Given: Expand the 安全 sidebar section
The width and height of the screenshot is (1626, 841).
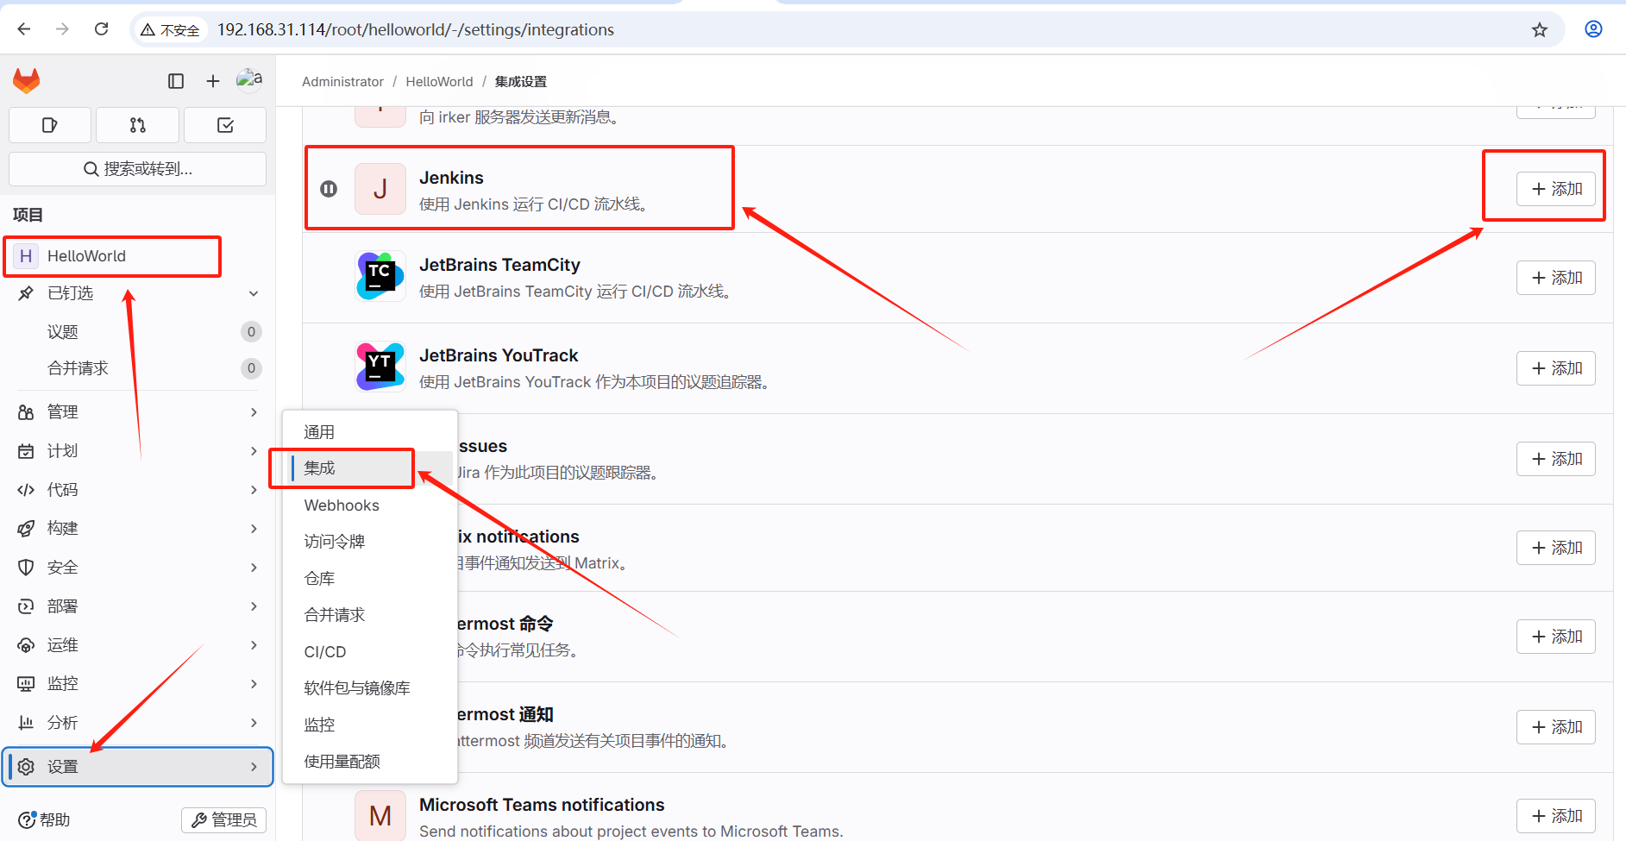Looking at the screenshot, I should point(138,568).
